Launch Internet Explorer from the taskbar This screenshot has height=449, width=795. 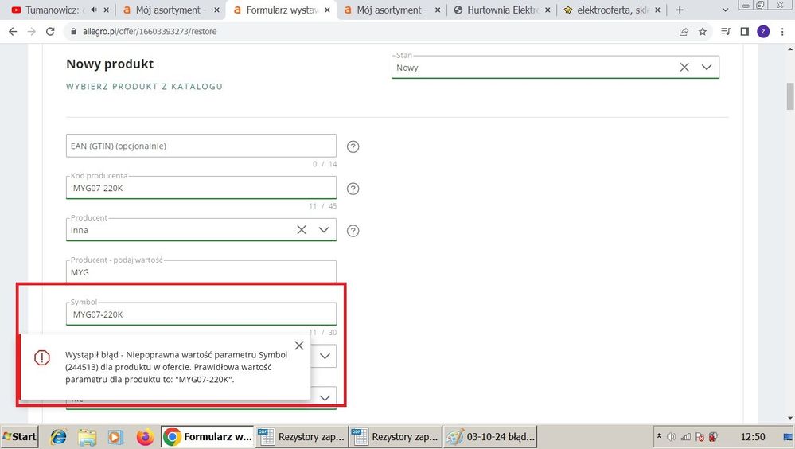coord(58,437)
